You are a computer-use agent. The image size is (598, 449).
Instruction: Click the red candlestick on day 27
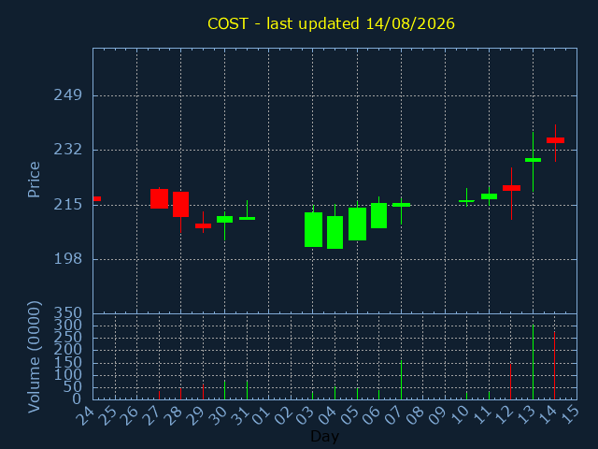pyautogui.click(x=159, y=198)
